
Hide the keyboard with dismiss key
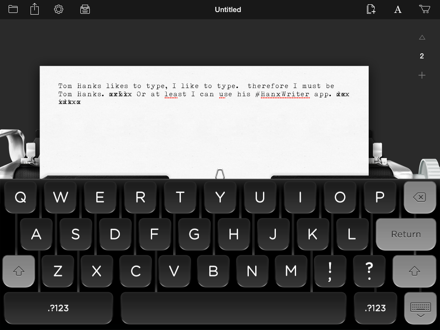pos(420,308)
